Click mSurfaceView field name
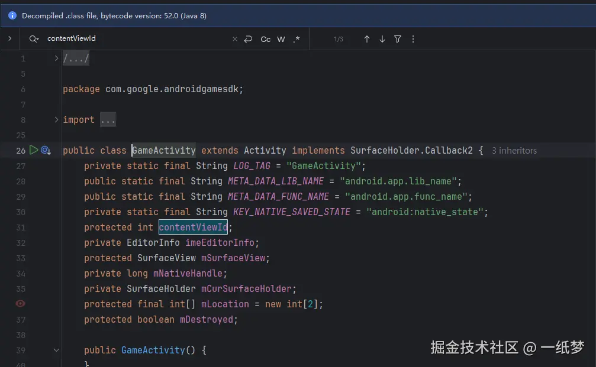The height and width of the screenshot is (367, 596). click(233, 258)
